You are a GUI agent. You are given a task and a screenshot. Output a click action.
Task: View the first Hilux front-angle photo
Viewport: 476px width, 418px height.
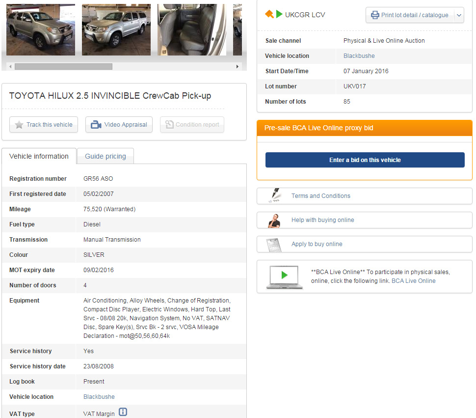pos(41,29)
